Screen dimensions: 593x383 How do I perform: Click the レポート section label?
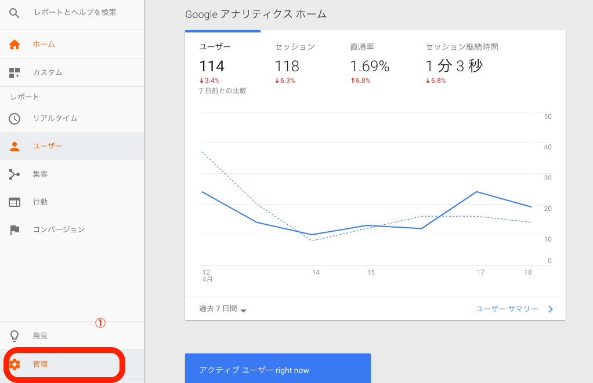24,97
